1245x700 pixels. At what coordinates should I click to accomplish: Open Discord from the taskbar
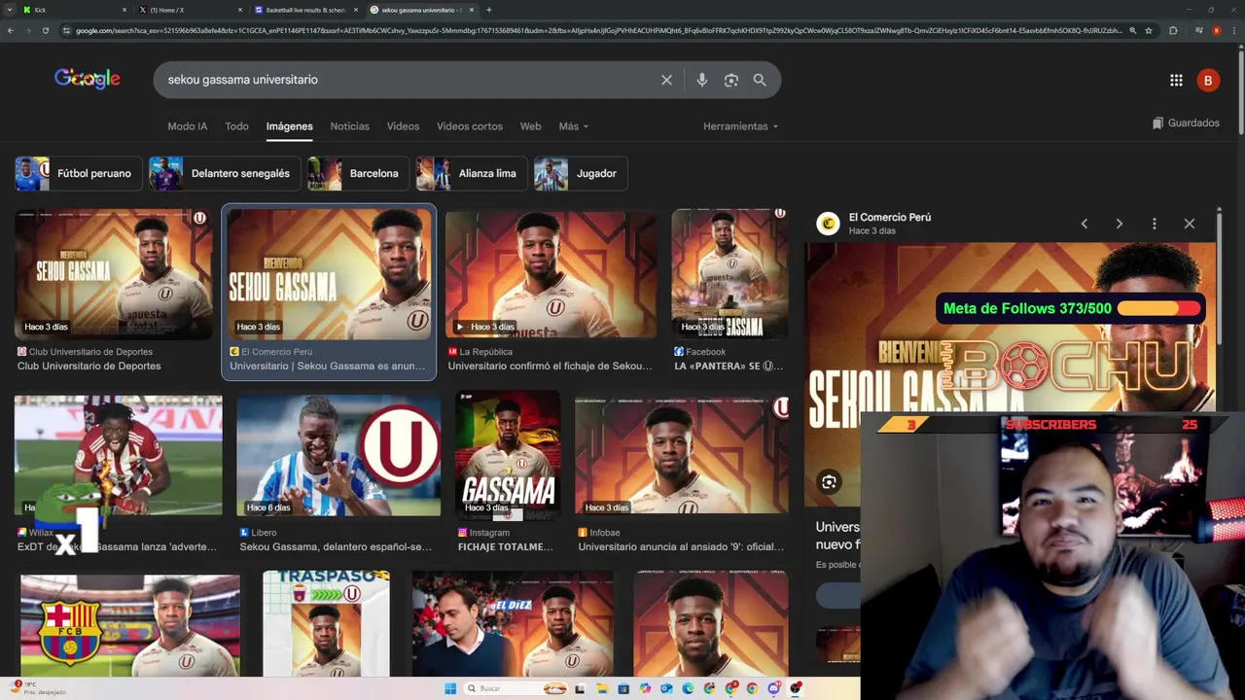(773, 688)
